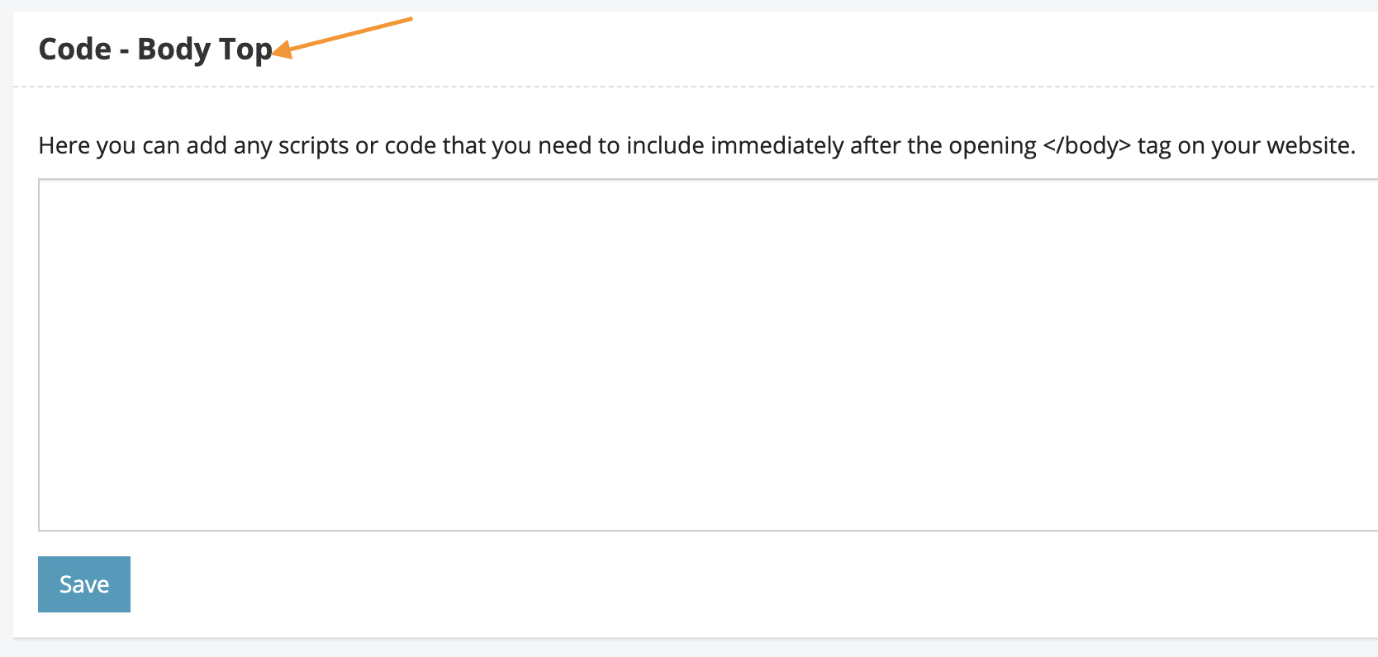Click the words "Body Top" in heading

click(x=204, y=50)
